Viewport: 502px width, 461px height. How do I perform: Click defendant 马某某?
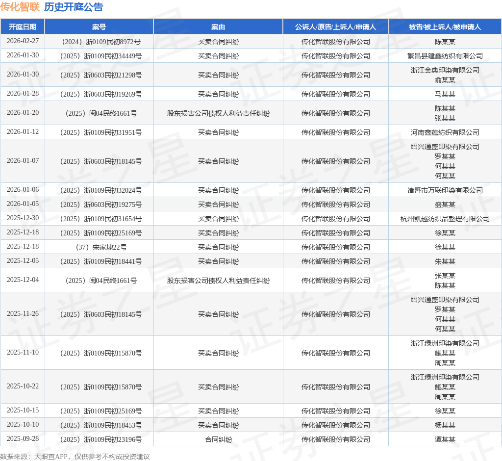[x=445, y=94]
